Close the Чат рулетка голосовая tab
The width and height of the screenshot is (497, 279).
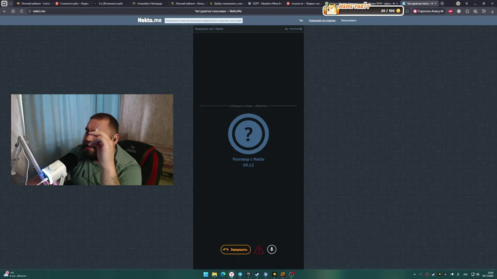tap(435, 3)
